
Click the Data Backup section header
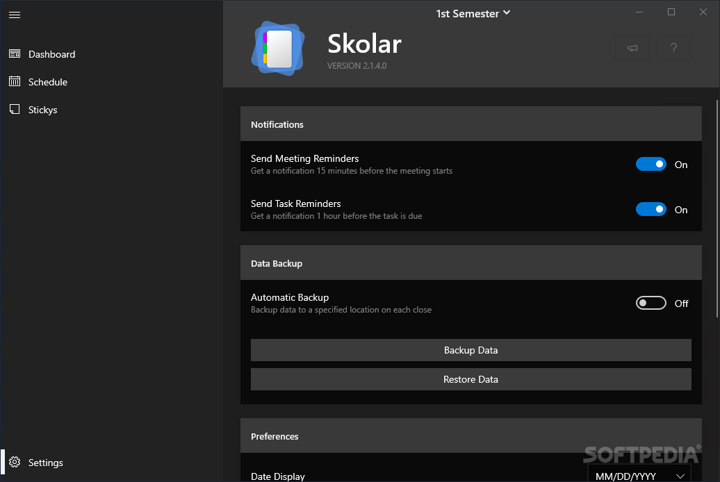pos(471,263)
